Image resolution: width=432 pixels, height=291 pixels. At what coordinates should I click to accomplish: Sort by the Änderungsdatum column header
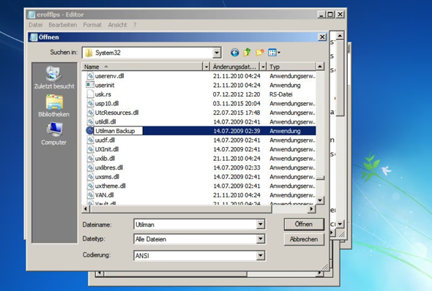pos(235,67)
